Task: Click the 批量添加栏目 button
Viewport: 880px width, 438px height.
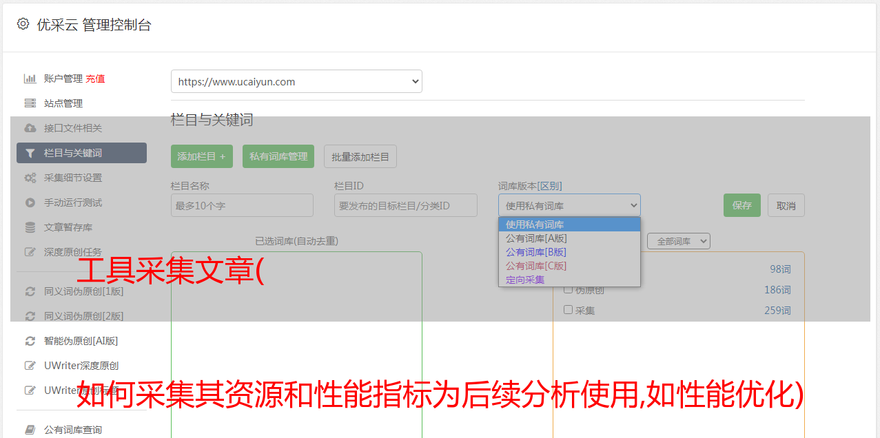Action: point(360,156)
